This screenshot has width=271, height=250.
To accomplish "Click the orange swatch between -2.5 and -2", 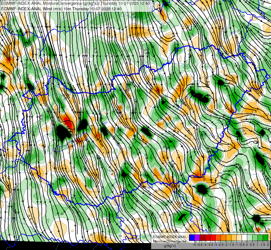I will 223,237.
